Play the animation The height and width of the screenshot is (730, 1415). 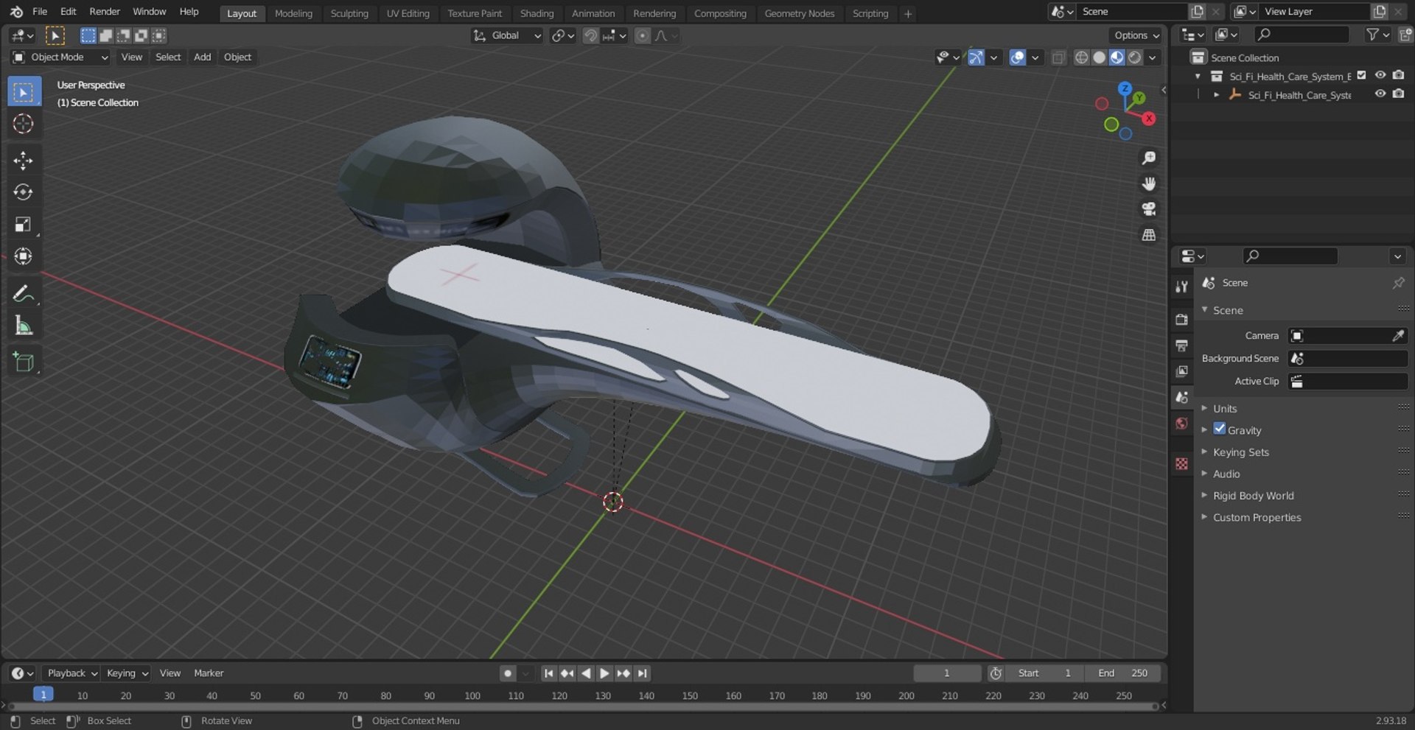pos(604,673)
